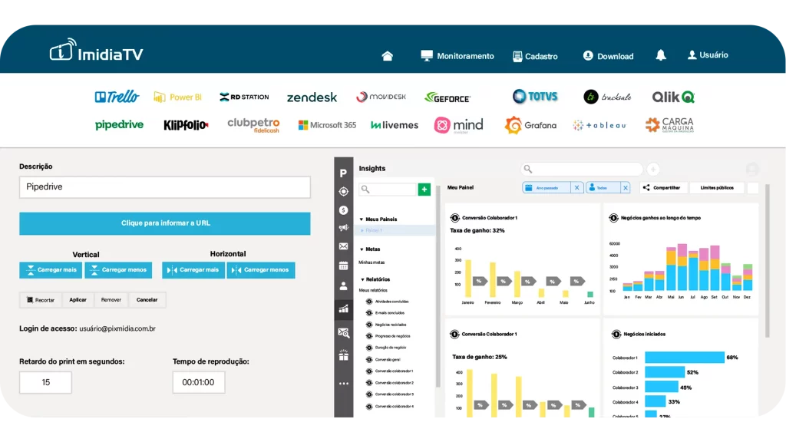Click the Insights panel search field
Screen dimensions: 786x442
point(388,189)
